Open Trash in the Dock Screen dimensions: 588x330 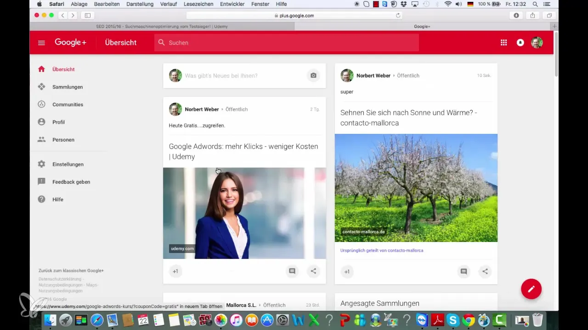[538, 319]
